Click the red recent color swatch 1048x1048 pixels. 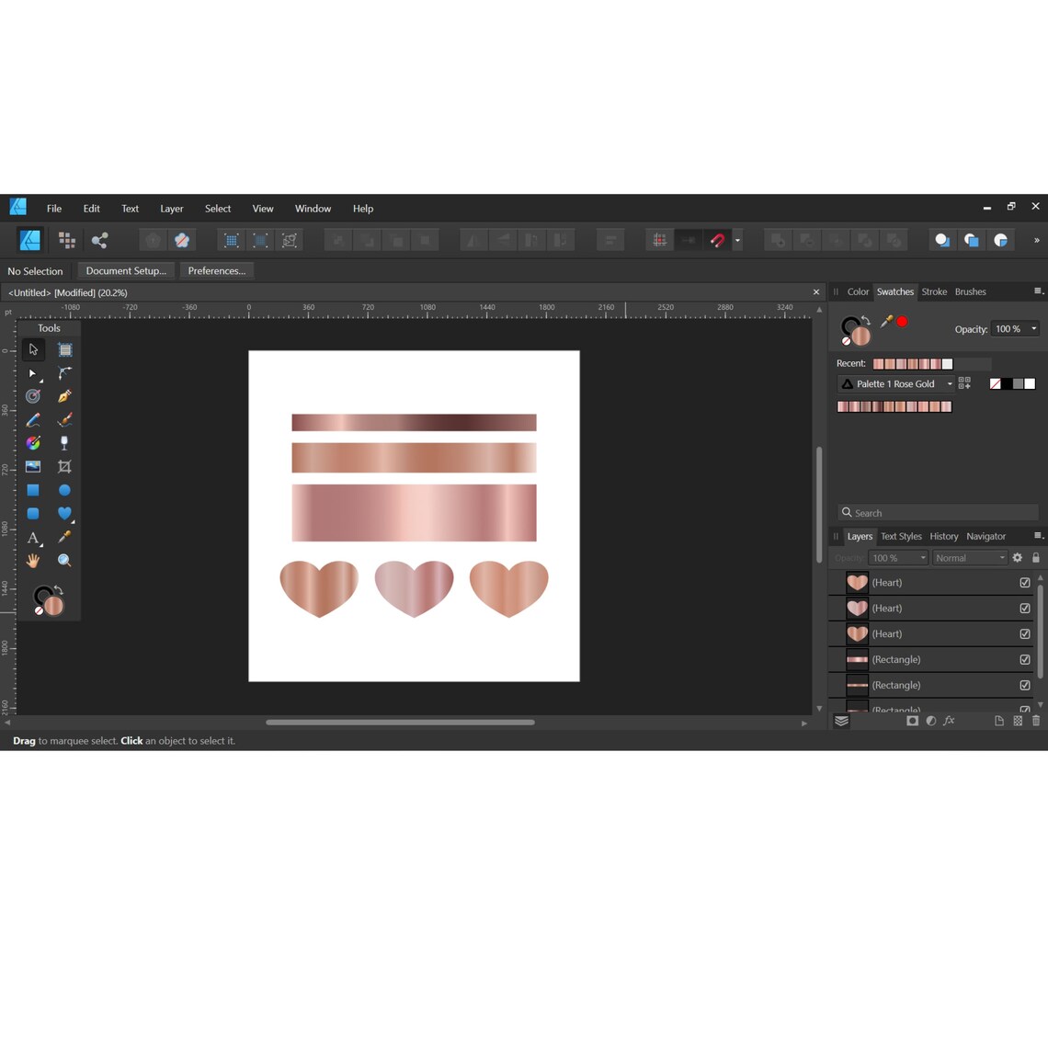click(x=902, y=322)
